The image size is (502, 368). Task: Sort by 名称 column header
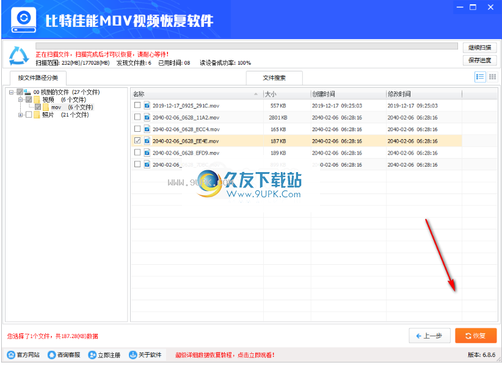tap(197, 94)
